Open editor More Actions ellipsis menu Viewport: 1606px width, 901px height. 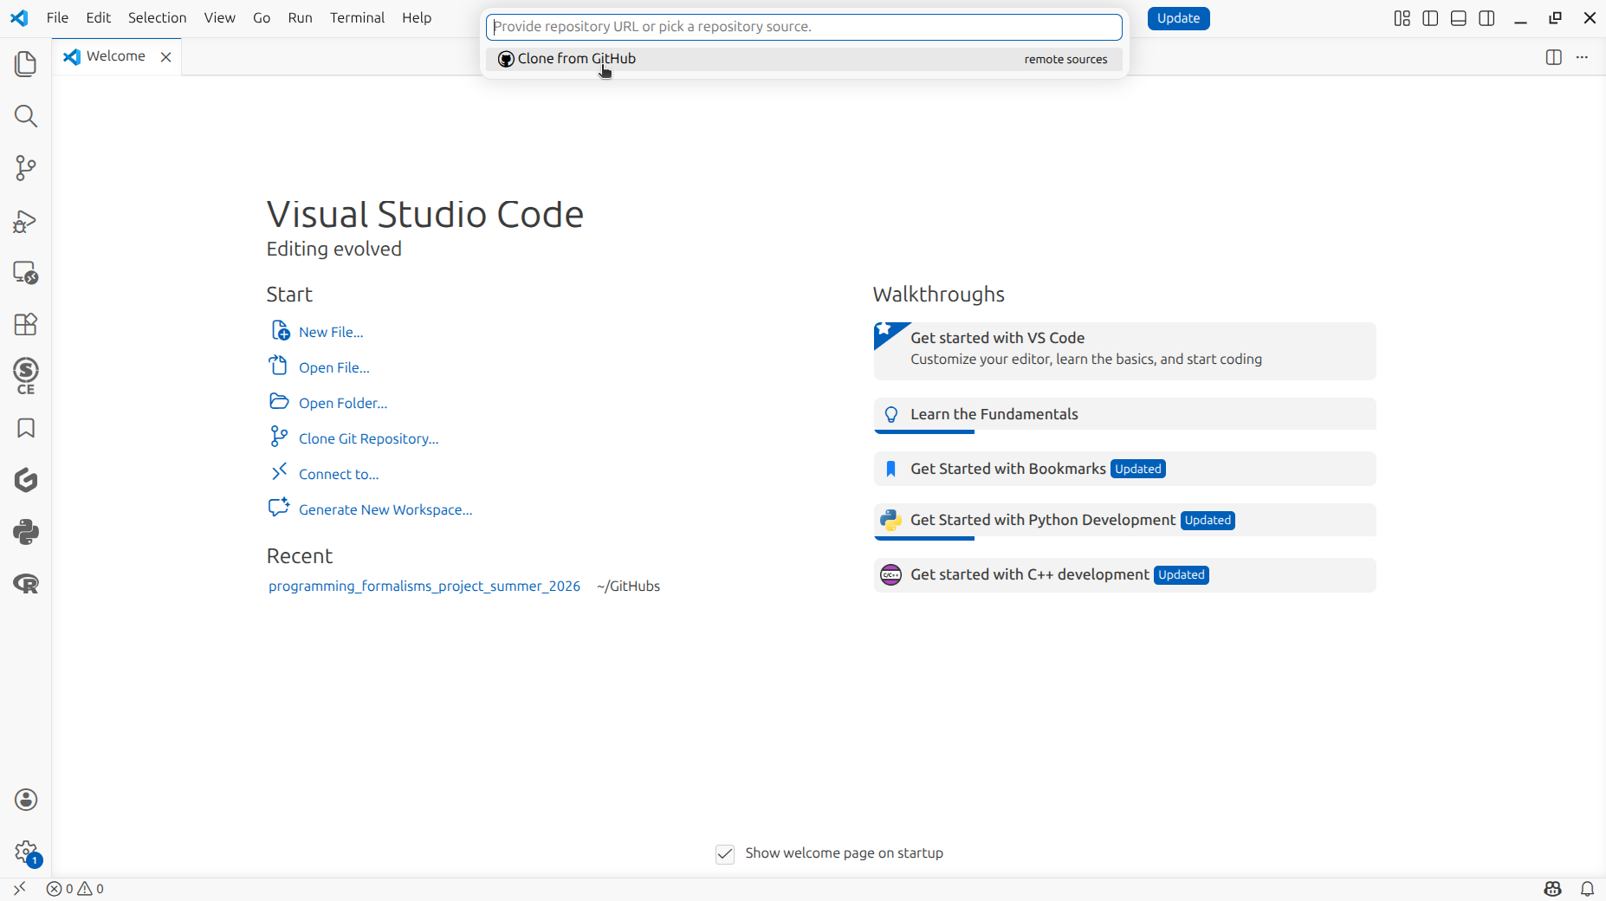coord(1582,57)
